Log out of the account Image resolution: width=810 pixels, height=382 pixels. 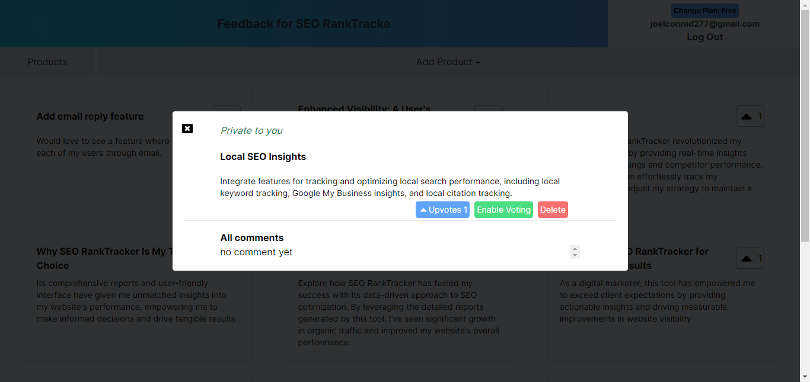click(705, 37)
